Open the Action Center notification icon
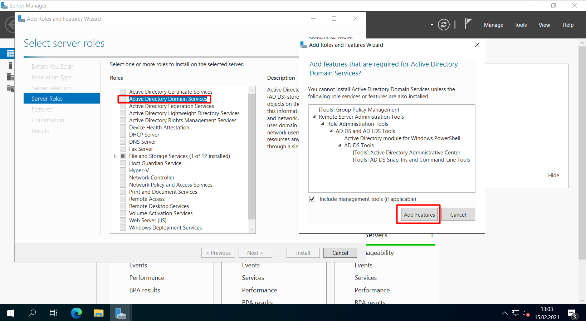This screenshot has height=321, width=586. [x=572, y=313]
